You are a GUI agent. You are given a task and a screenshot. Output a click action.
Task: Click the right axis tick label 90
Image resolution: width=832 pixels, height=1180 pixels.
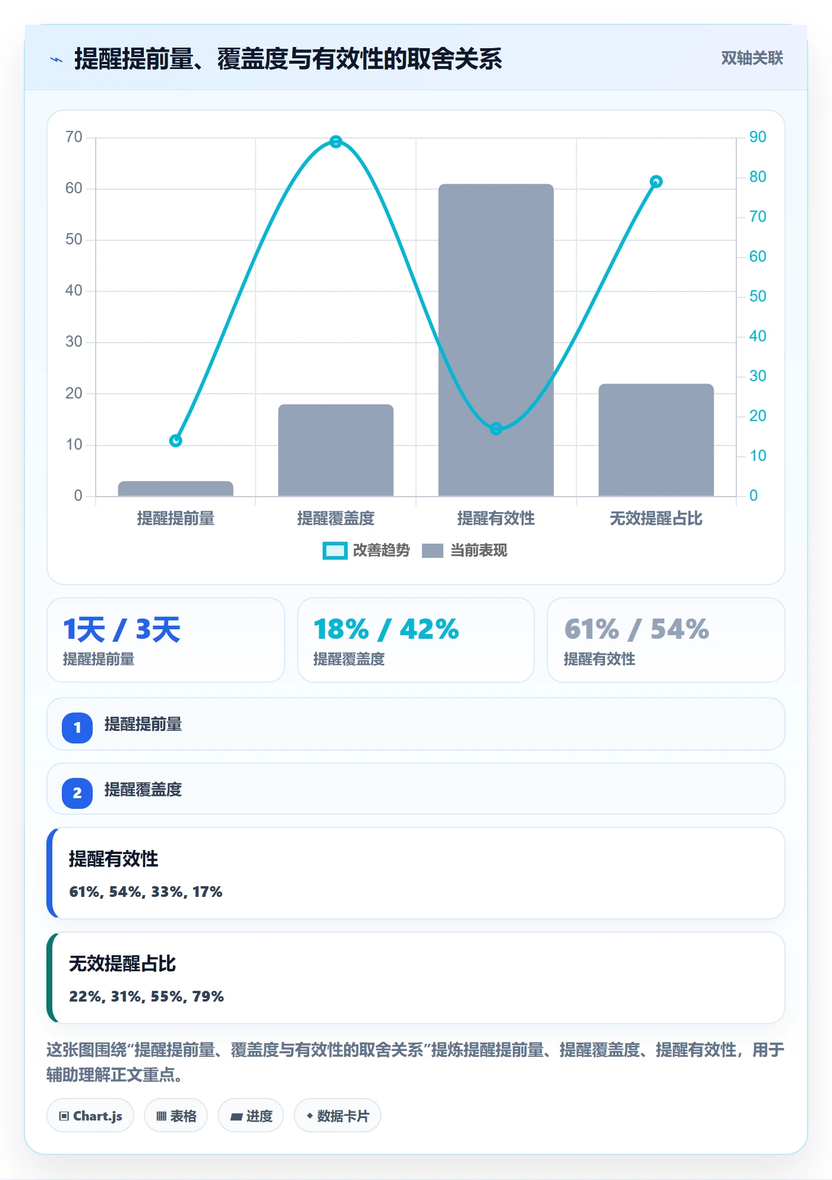tap(758, 137)
